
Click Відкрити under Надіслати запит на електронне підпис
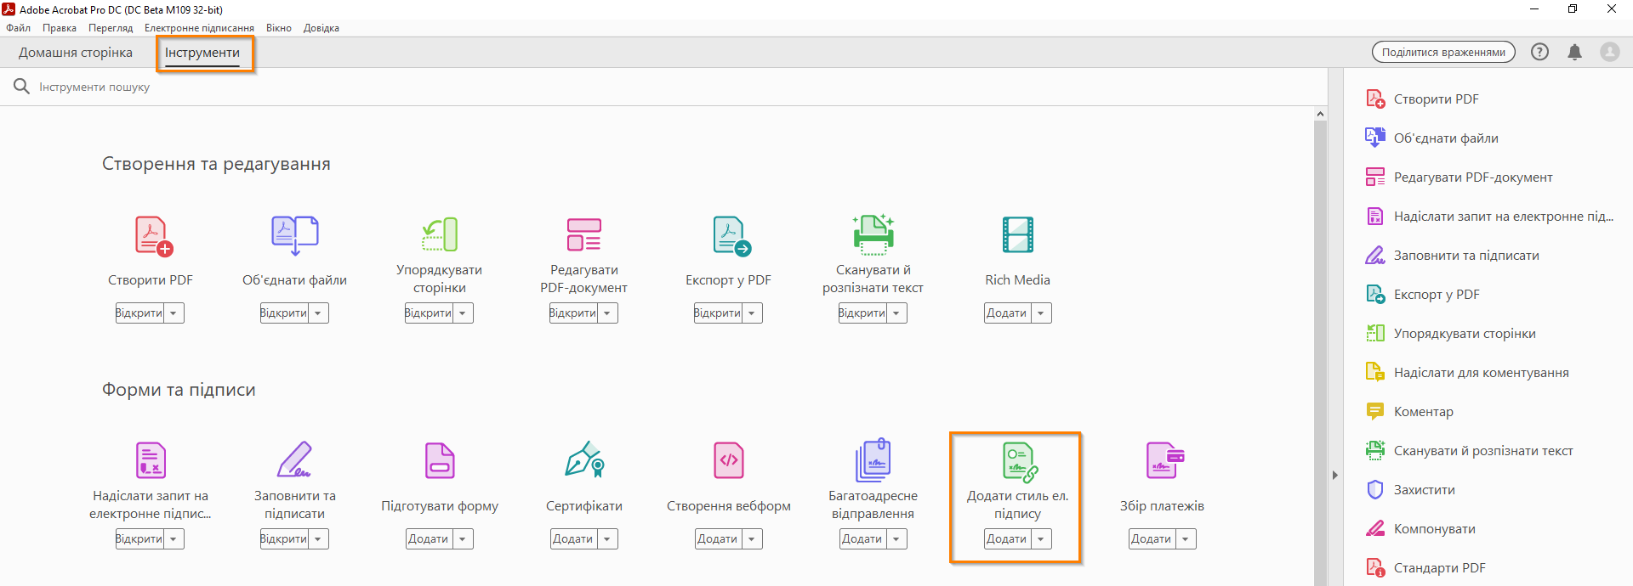coord(139,539)
